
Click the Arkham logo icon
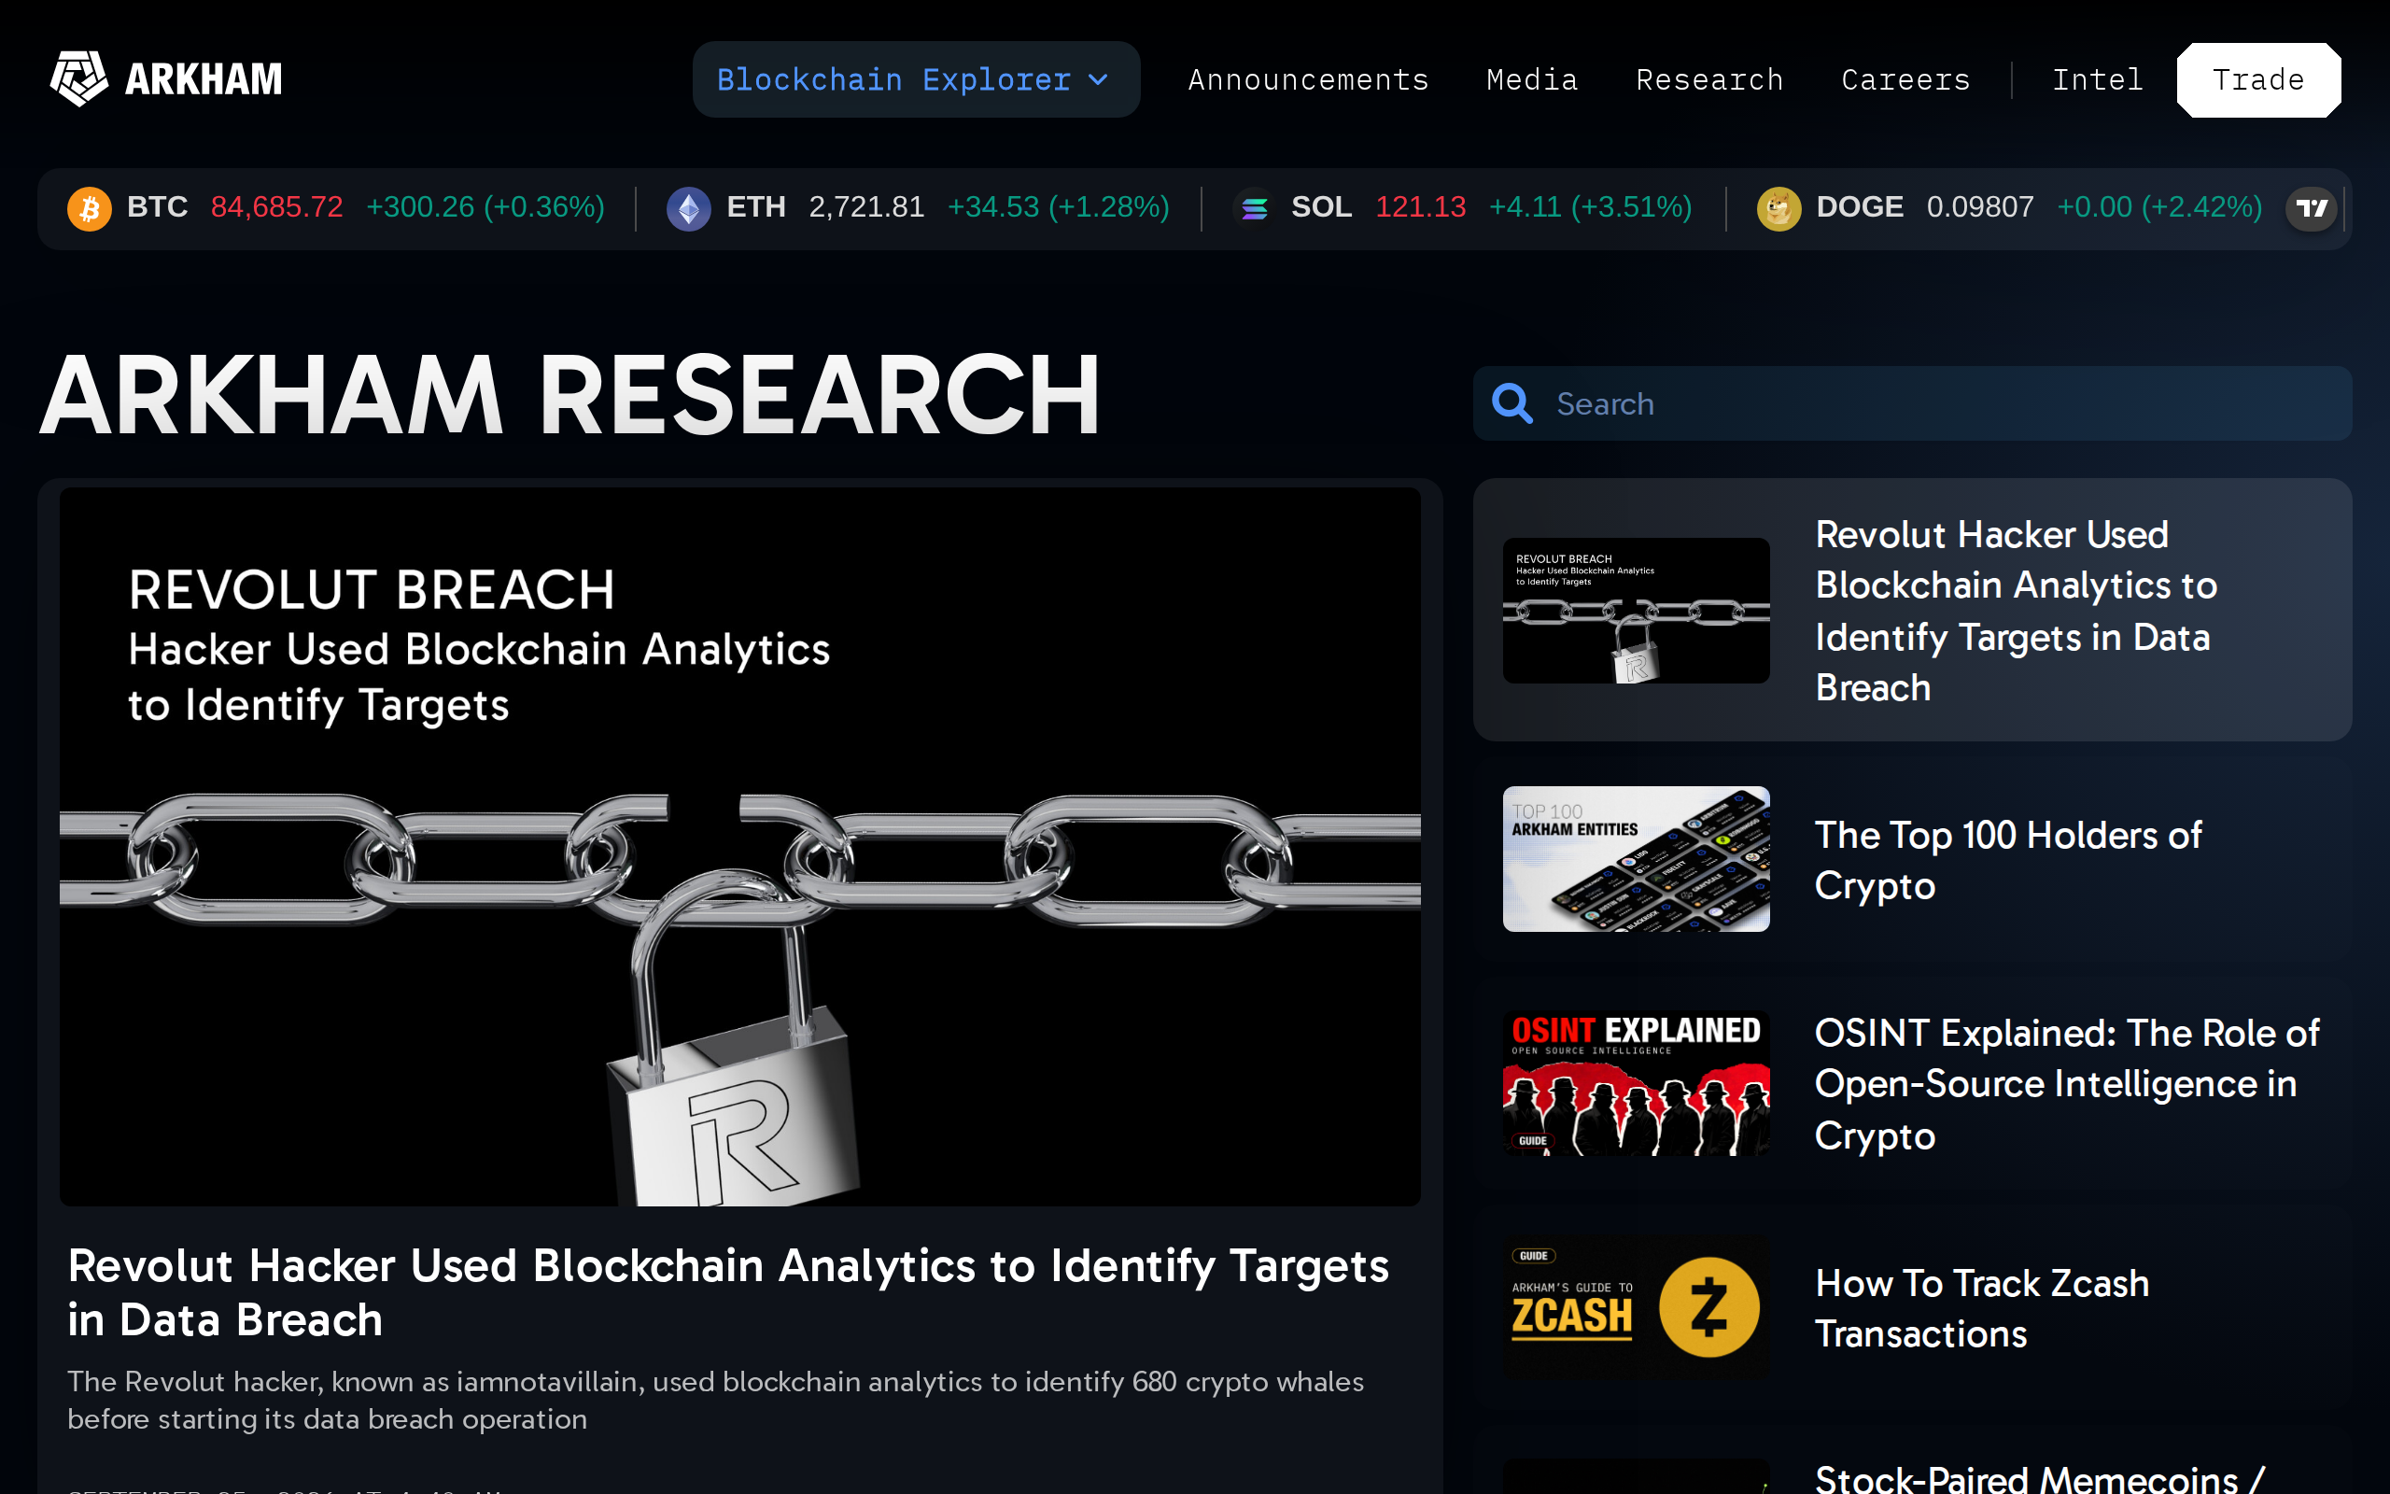coord(79,79)
